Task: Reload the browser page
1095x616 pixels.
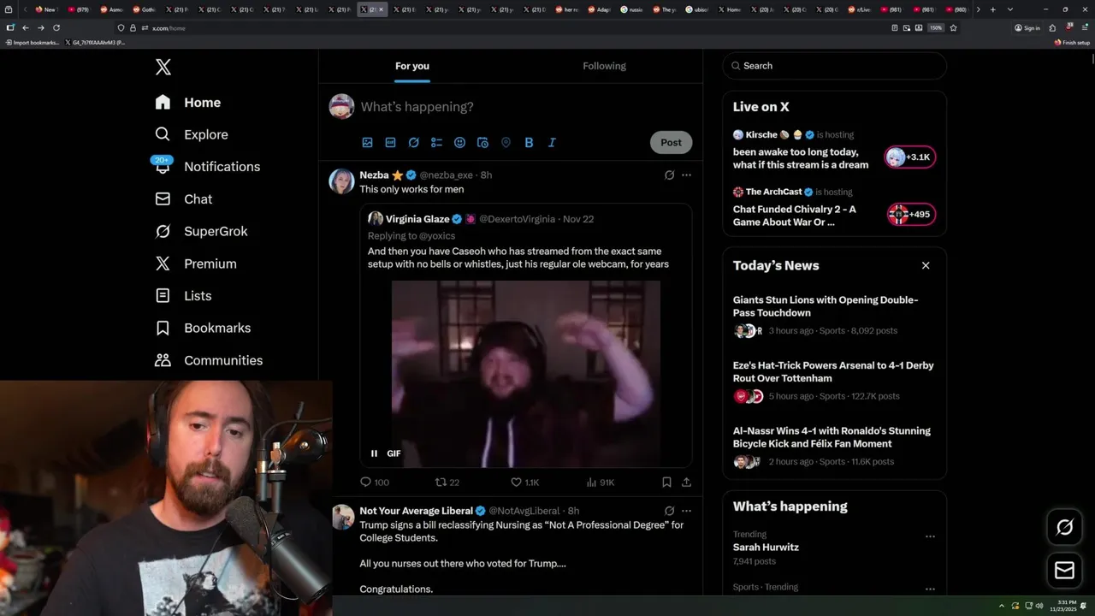Action: tap(56, 28)
